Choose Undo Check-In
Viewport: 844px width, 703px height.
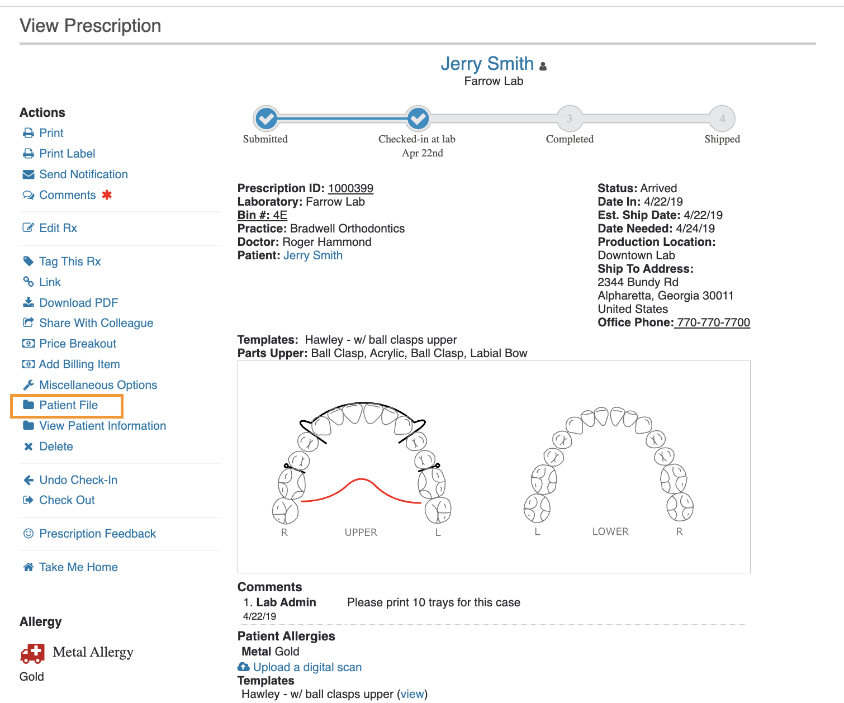(x=78, y=480)
